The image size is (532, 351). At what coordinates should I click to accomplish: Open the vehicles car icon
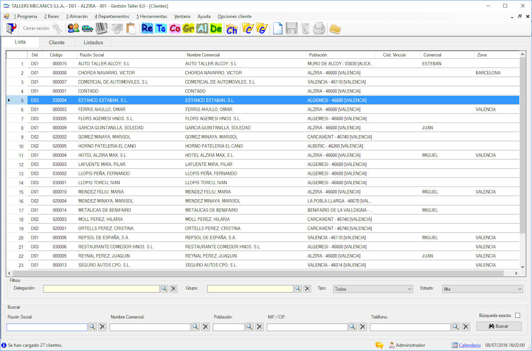[87, 28]
